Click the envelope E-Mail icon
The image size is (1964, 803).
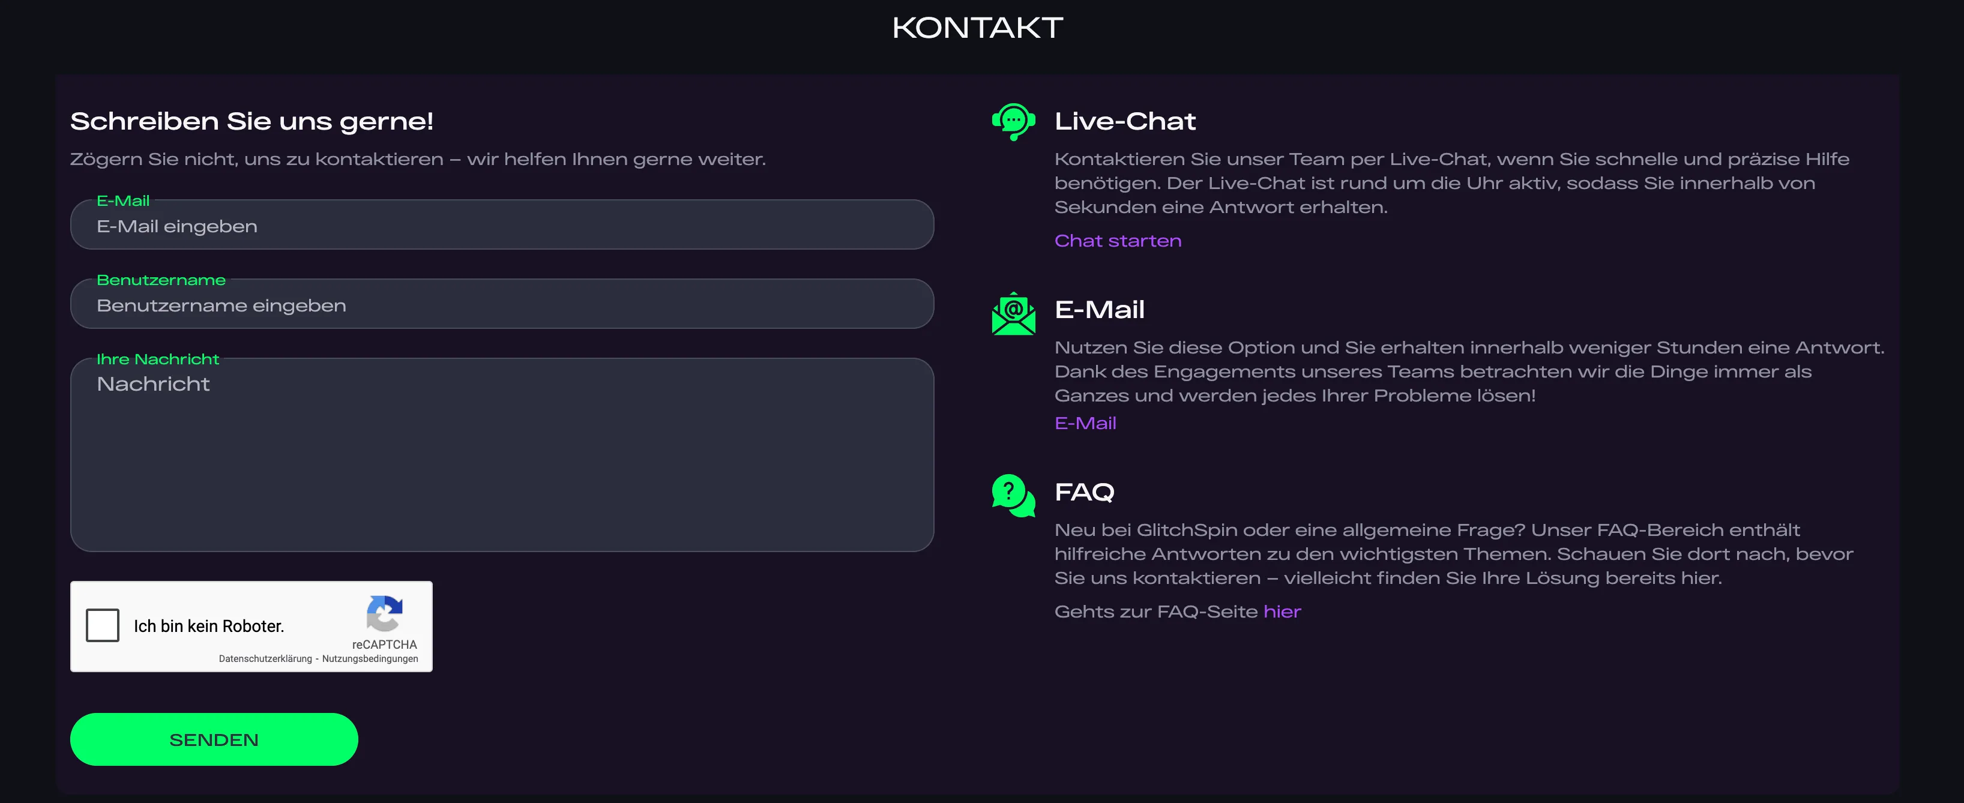(1013, 313)
